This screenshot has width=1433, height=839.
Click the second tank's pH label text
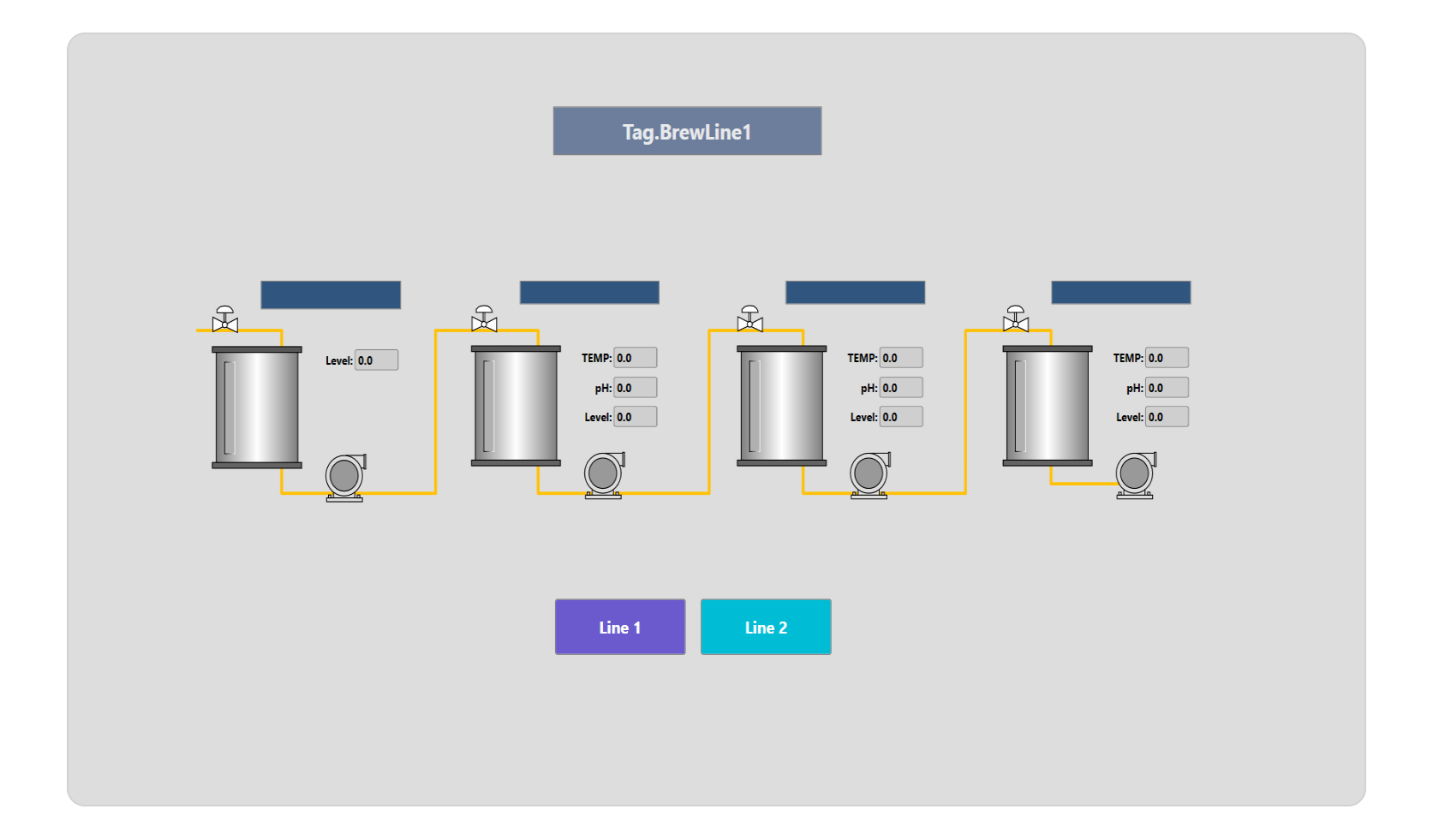tap(604, 388)
